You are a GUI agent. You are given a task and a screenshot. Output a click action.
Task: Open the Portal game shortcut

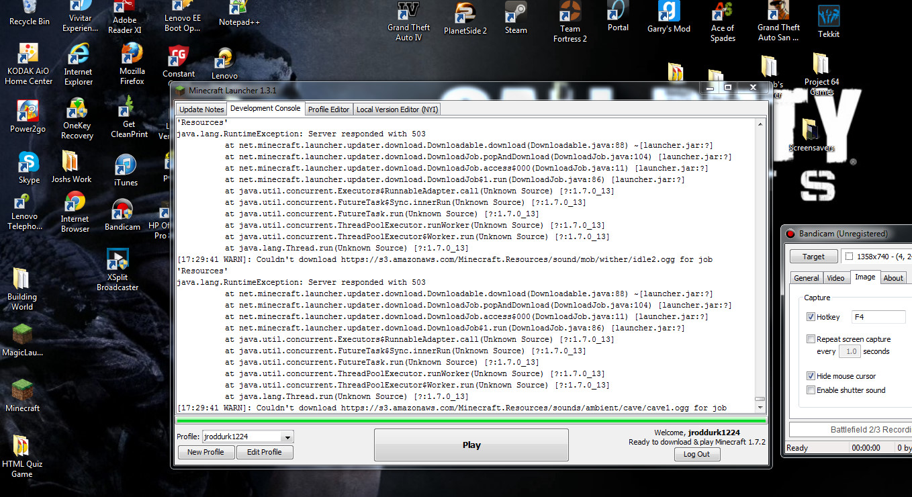(x=618, y=17)
